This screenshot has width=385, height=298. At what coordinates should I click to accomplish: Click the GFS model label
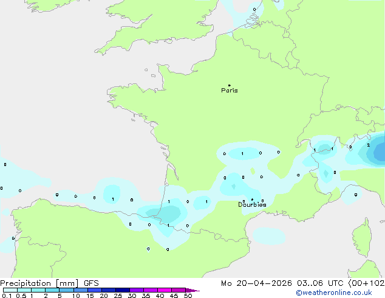[91, 283]
